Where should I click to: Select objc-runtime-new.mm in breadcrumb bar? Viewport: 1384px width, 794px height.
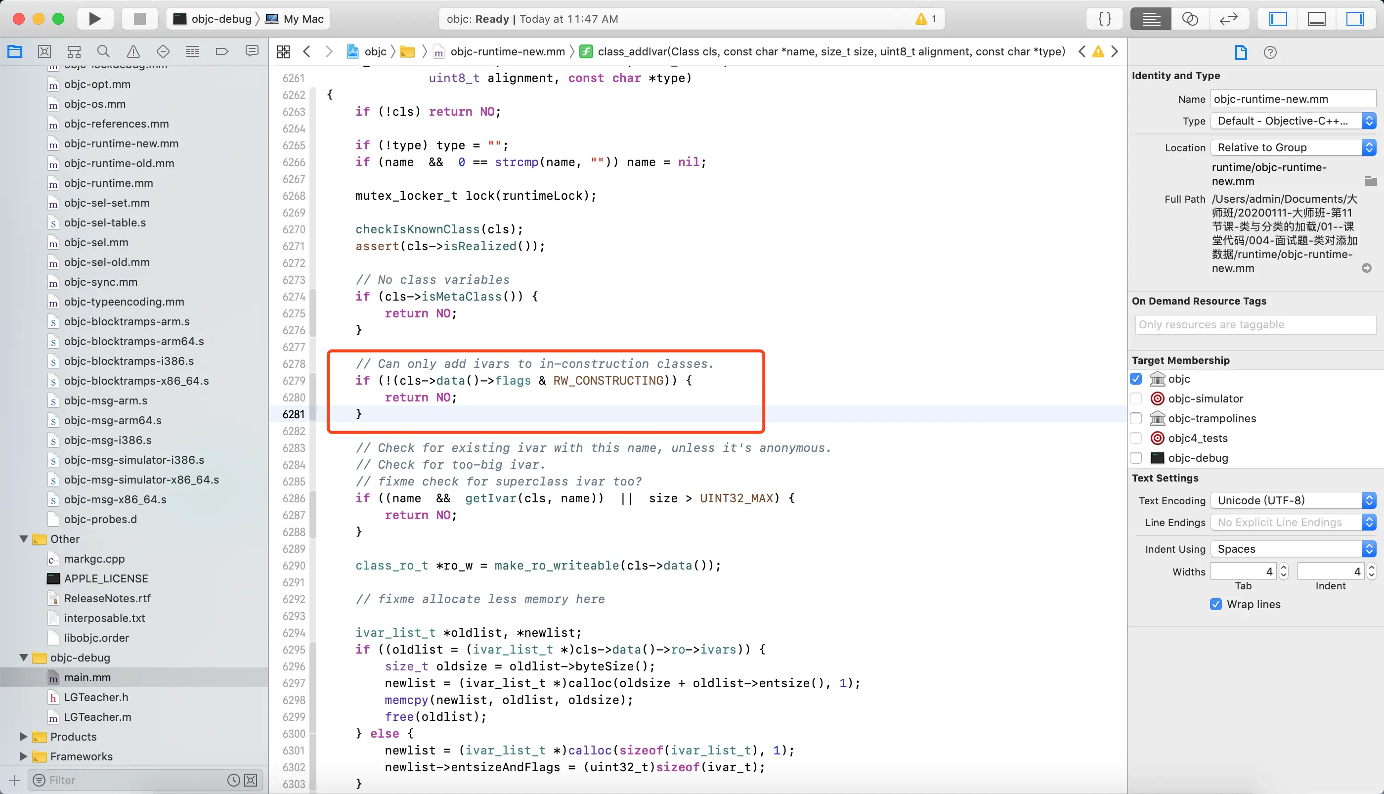tap(507, 52)
